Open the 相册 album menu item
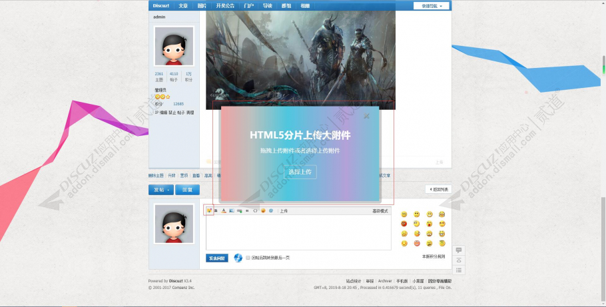Screen dimensions: 606x307 point(305,6)
